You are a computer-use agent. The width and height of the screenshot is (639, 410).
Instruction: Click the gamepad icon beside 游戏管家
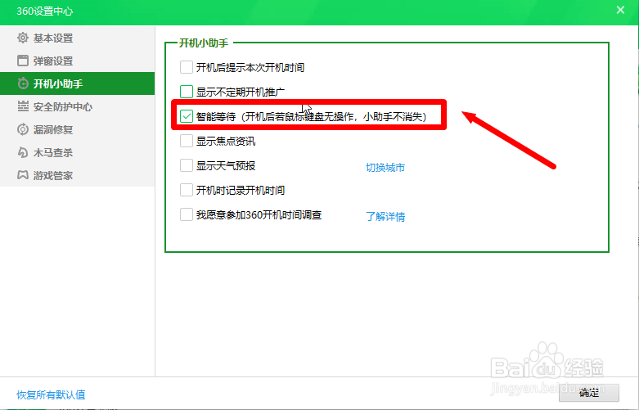(x=23, y=175)
